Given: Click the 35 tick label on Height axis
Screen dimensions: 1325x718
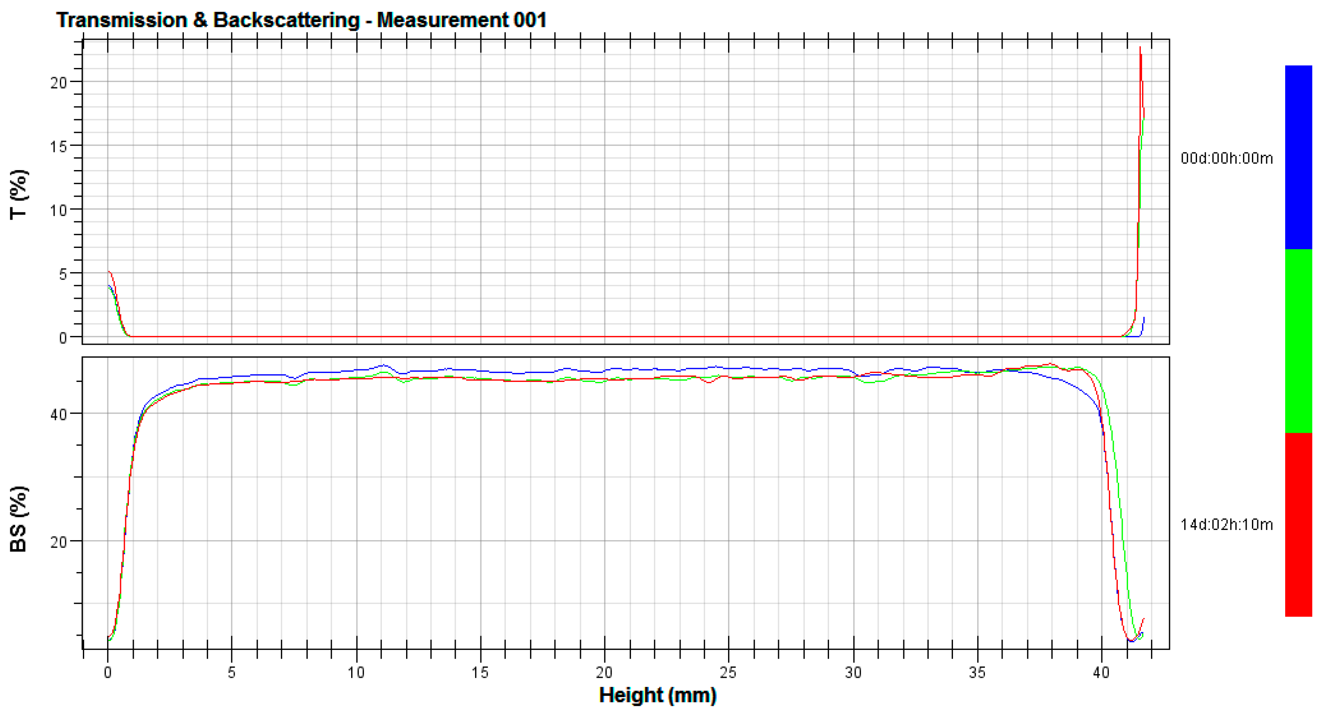Looking at the screenshot, I should pyautogui.click(x=977, y=672).
